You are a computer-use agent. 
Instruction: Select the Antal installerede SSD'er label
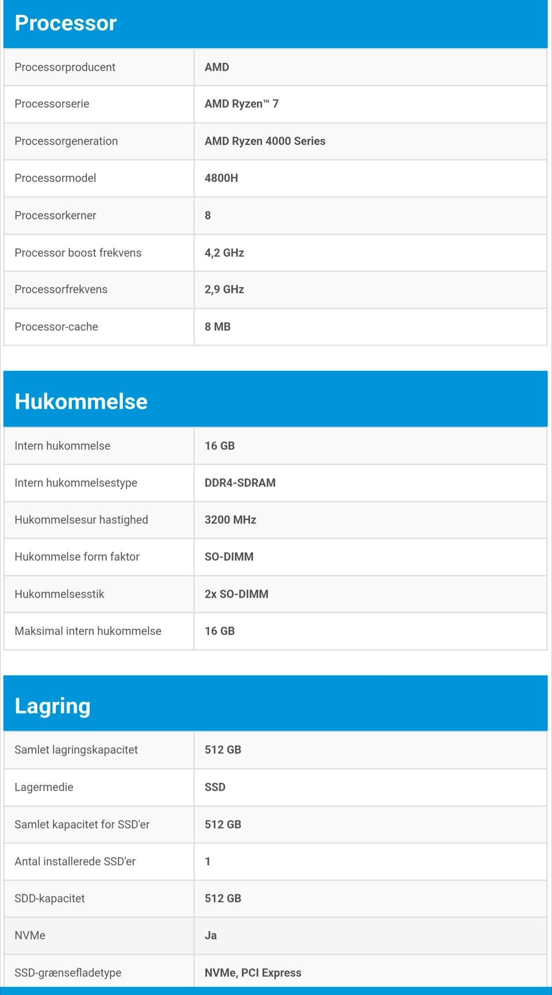tap(75, 862)
